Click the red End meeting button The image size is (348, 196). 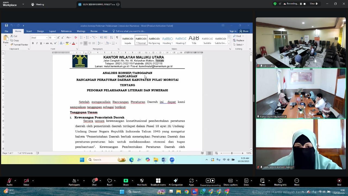[x=339, y=181]
